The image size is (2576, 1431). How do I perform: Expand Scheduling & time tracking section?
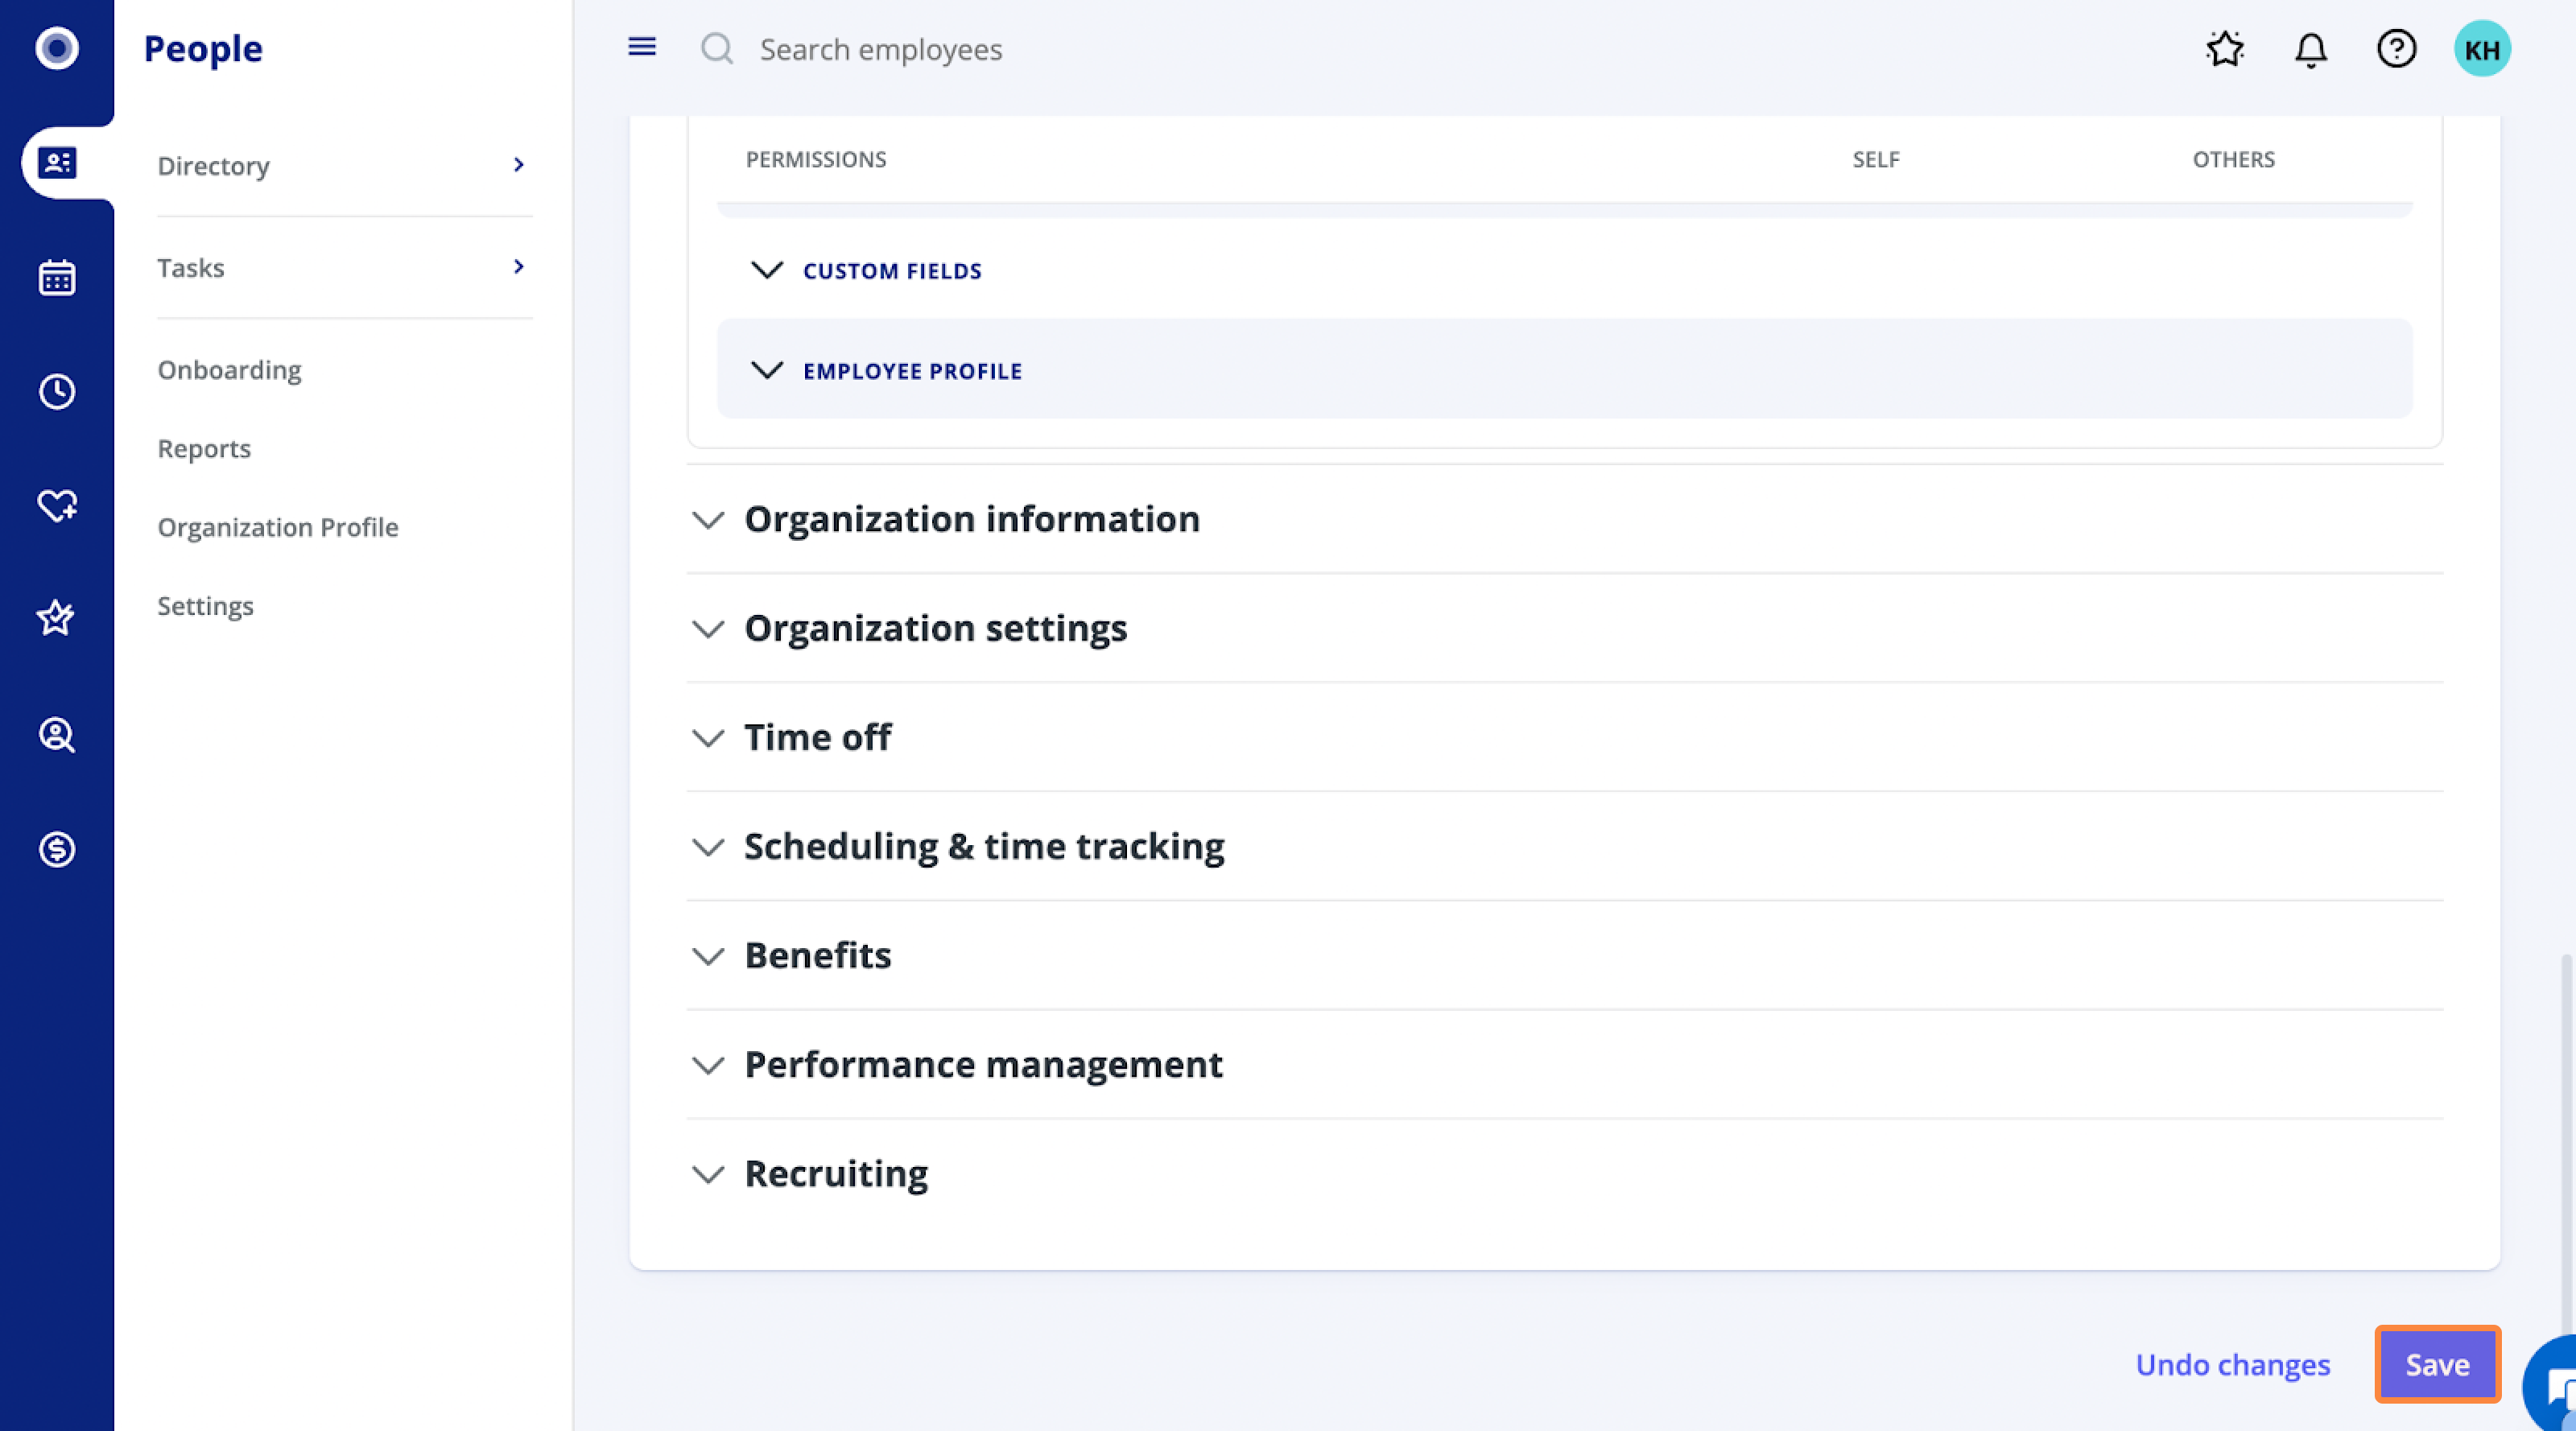[x=708, y=847]
